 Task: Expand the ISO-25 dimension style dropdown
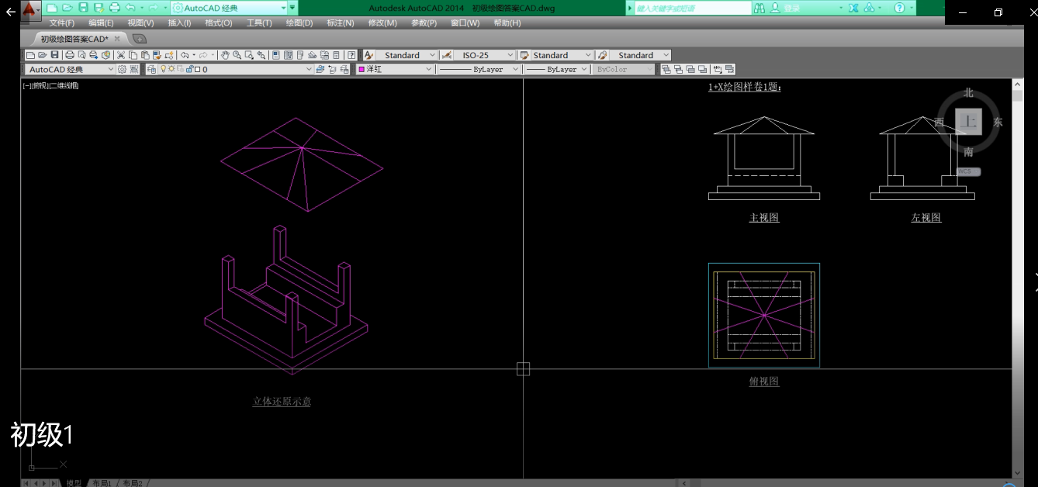(510, 55)
